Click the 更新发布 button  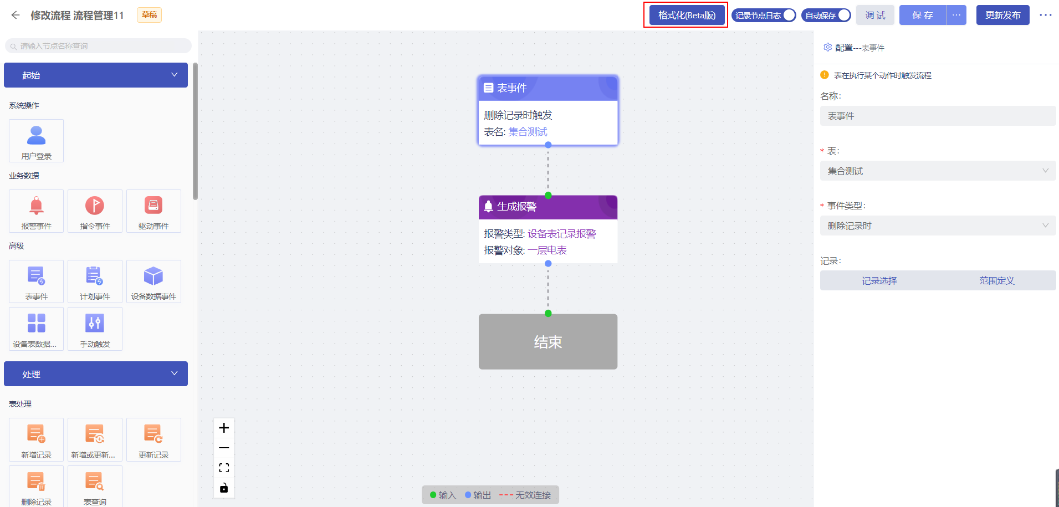pyautogui.click(x=1002, y=15)
